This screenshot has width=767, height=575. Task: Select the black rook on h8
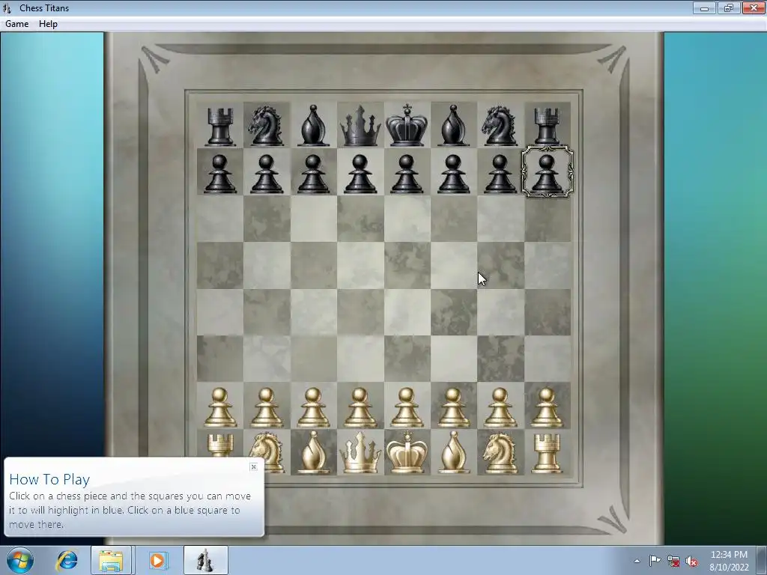coord(547,127)
